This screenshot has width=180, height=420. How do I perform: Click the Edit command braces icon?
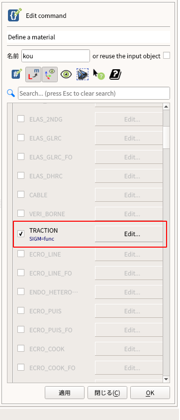[14, 15]
